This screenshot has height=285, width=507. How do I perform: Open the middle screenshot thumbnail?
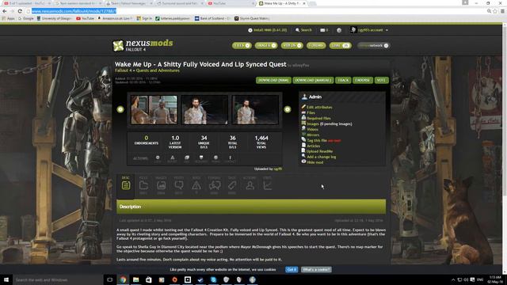click(x=204, y=109)
